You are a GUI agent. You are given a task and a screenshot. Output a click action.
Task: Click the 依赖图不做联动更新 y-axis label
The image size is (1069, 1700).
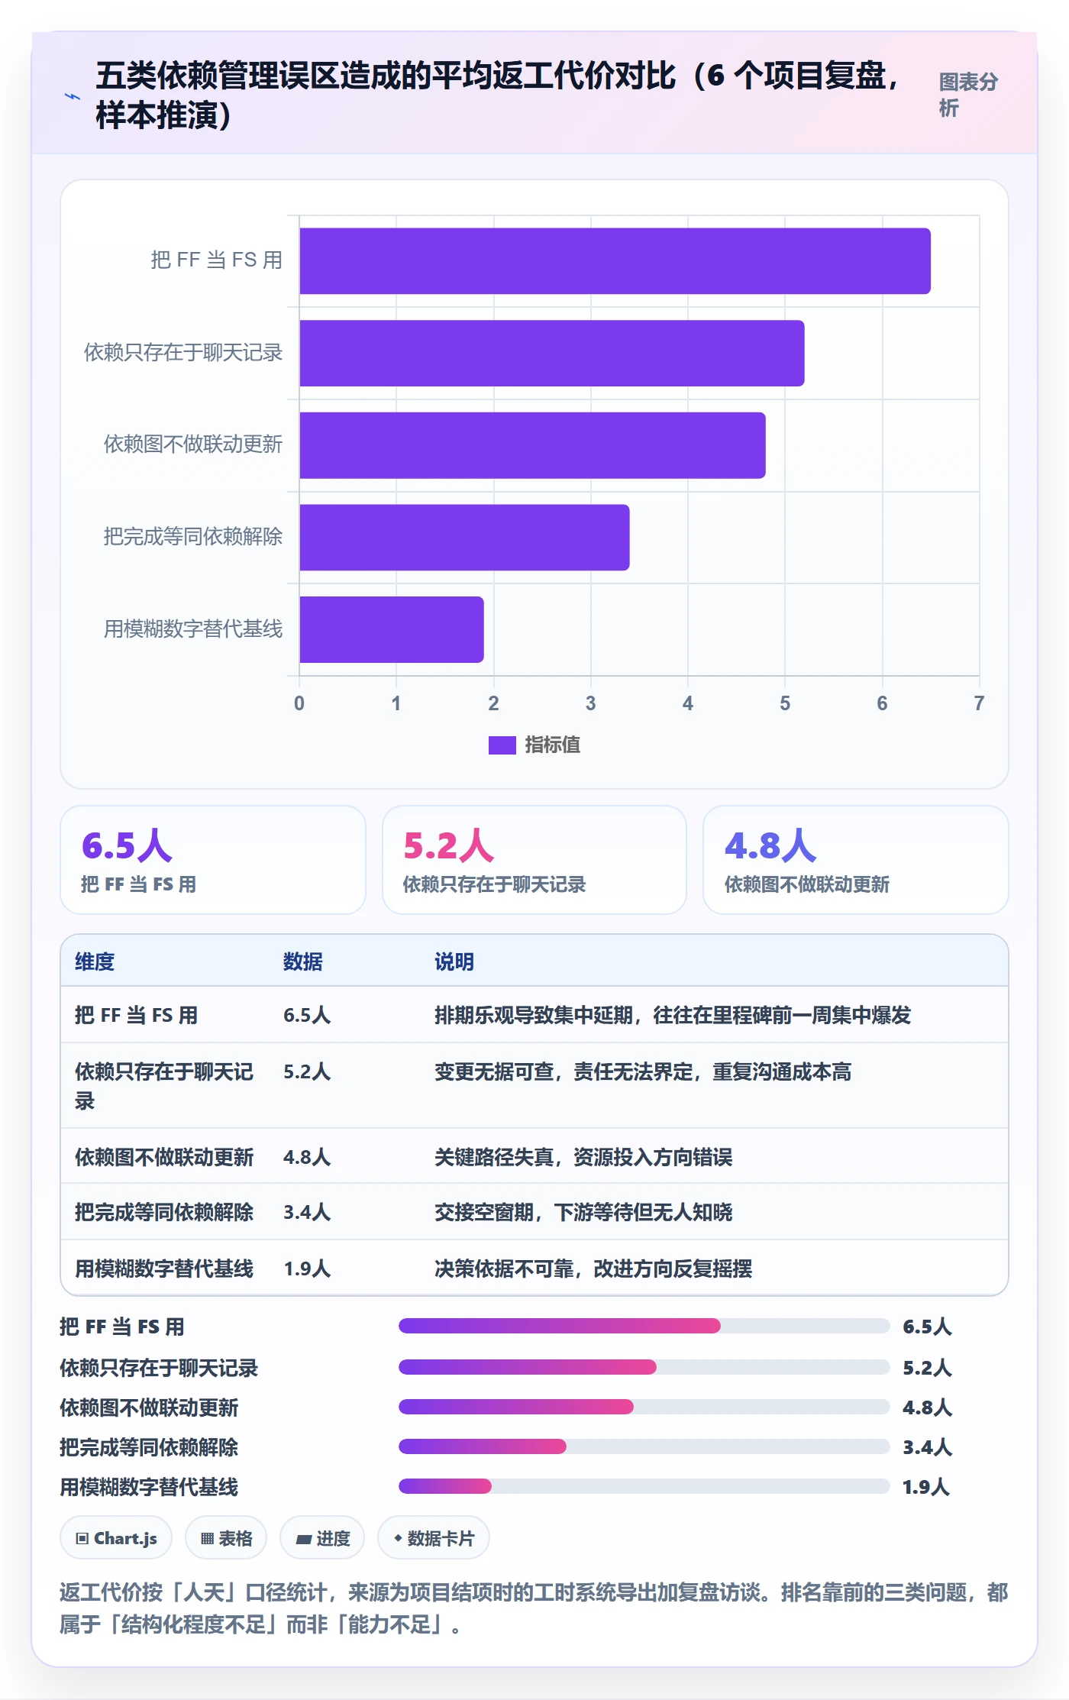click(193, 444)
